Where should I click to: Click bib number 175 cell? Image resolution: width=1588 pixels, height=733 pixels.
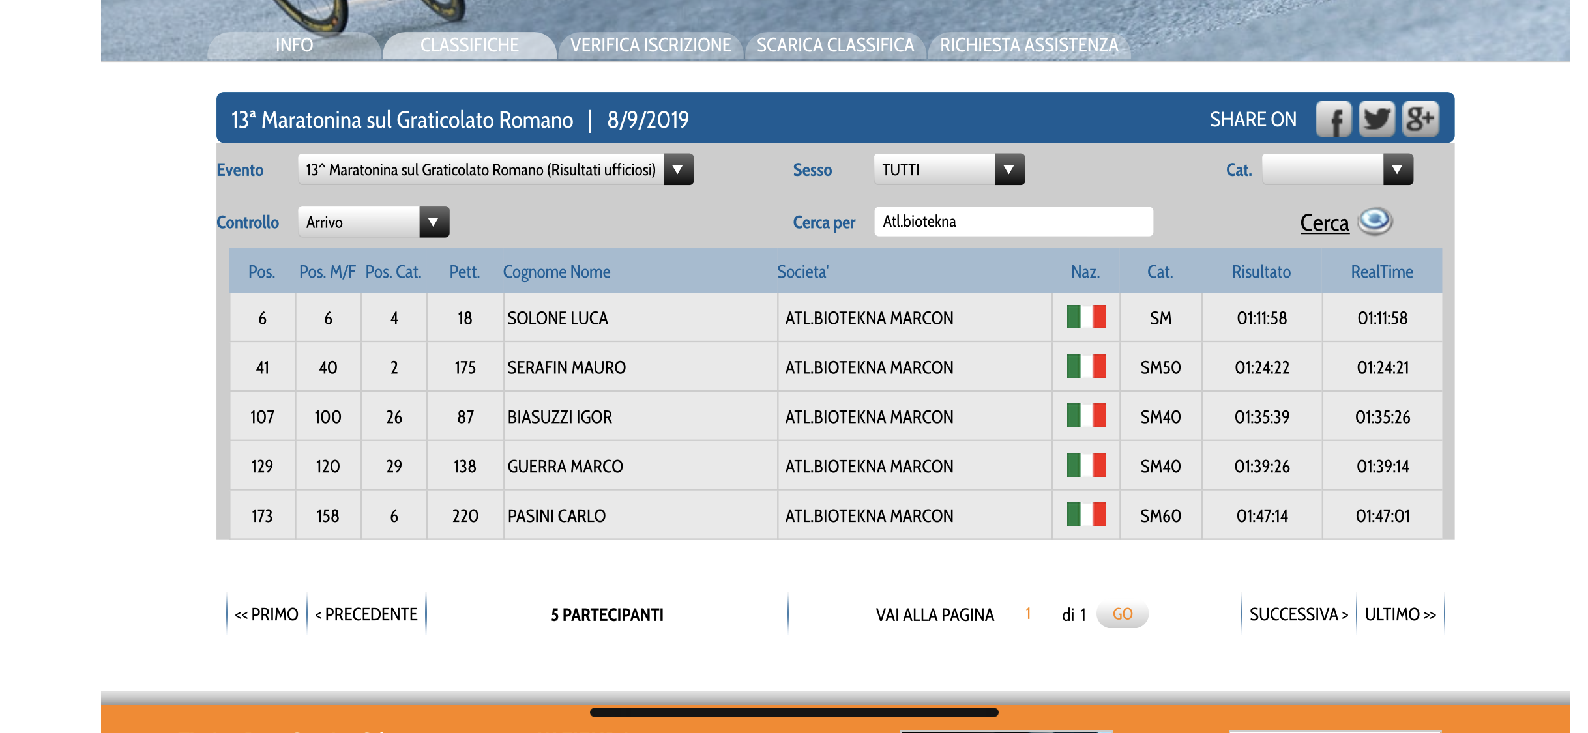(465, 367)
